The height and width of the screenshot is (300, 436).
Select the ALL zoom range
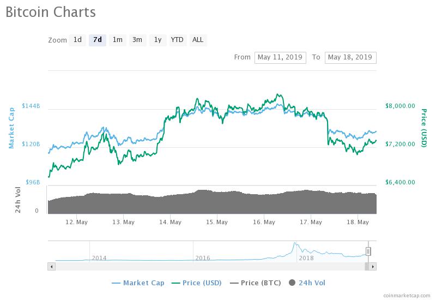pyautogui.click(x=198, y=40)
